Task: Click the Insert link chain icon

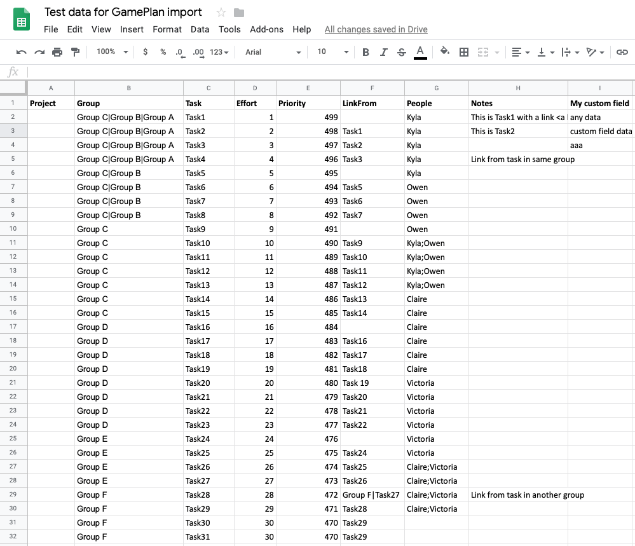Action: coord(622,52)
